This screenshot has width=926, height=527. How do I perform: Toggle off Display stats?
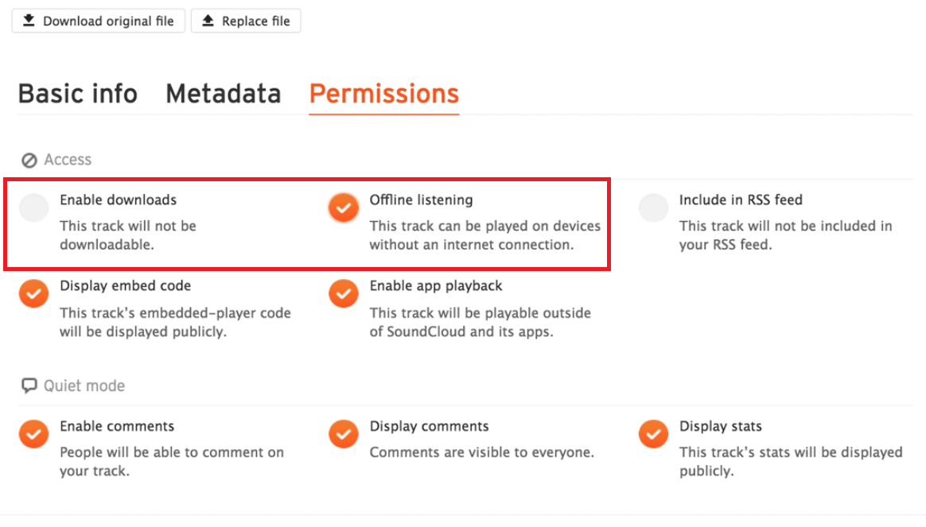click(653, 434)
